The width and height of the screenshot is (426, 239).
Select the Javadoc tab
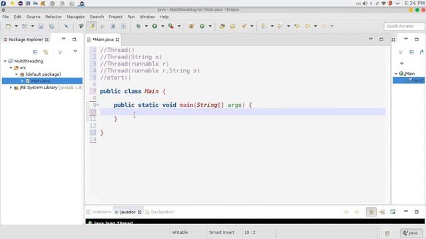[128, 212]
